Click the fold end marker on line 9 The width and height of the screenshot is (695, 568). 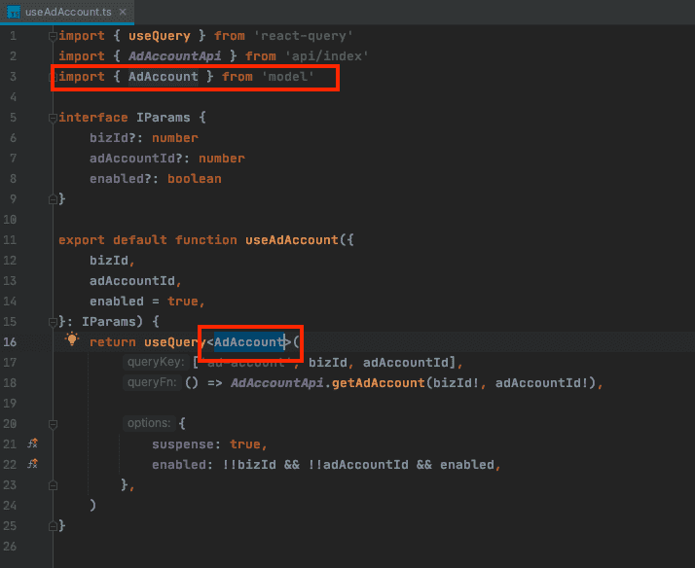tap(53, 199)
